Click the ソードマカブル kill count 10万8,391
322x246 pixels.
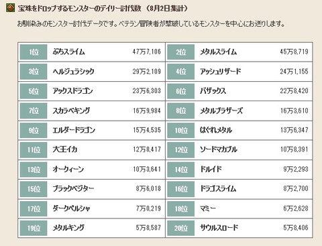click(x=294, y=149)
